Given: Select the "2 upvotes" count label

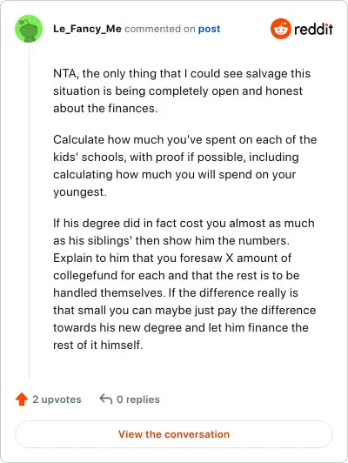Looking at the screenshot, I should [x=57, y=399].
